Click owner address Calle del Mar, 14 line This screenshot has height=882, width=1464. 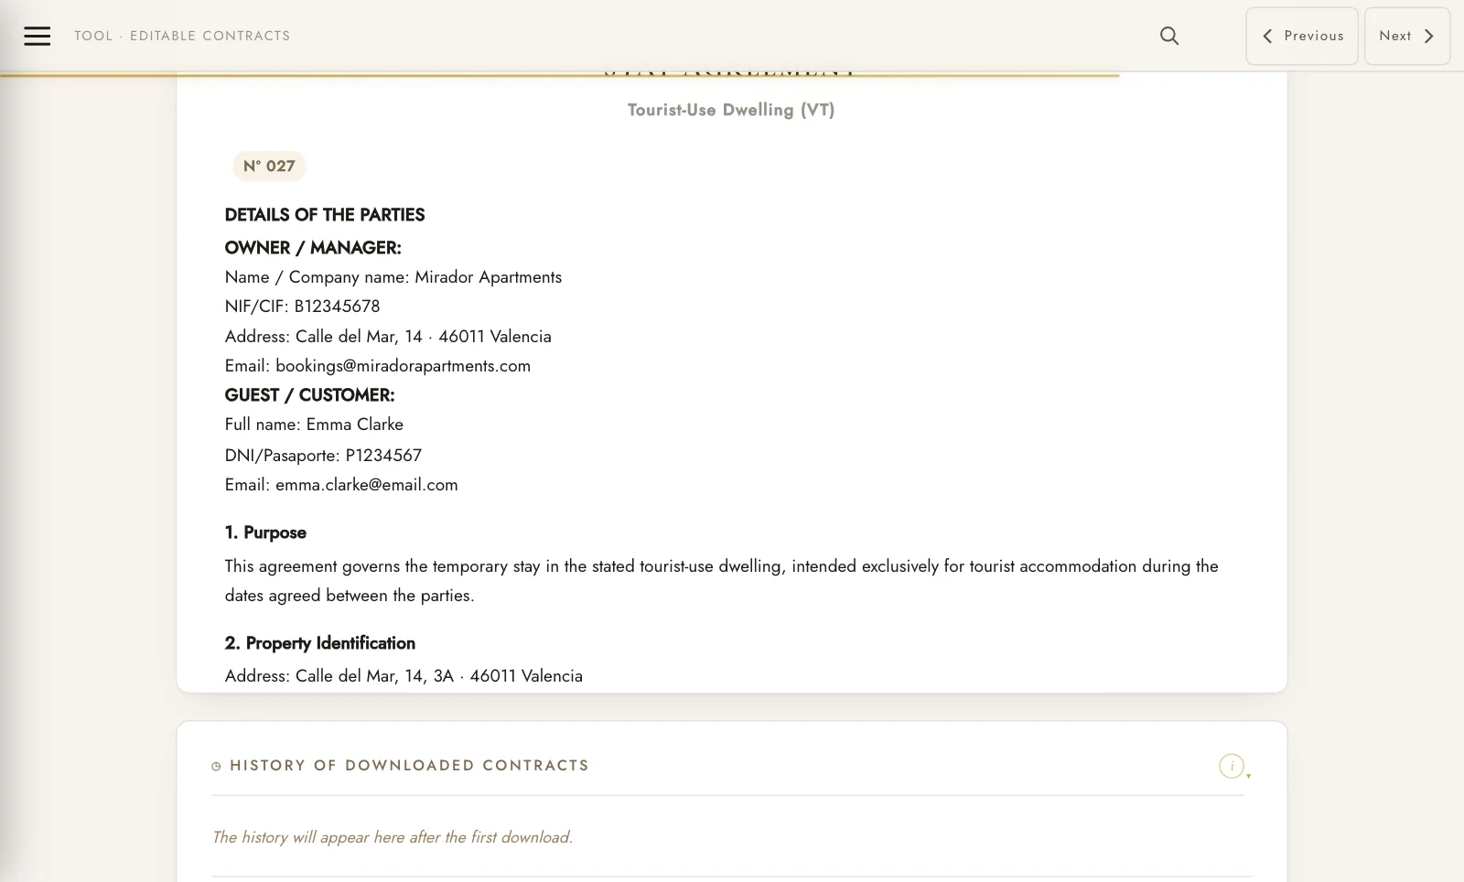click(388, 337)
